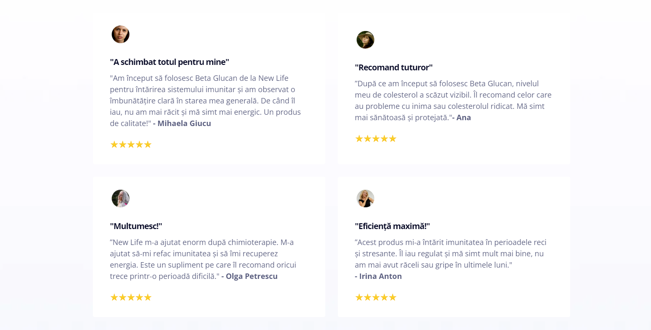The height and width of the screenshot is (330, 651).
Task: Click review text about starting Beta Glucan for immunity
Action: [x=206, y=101]
